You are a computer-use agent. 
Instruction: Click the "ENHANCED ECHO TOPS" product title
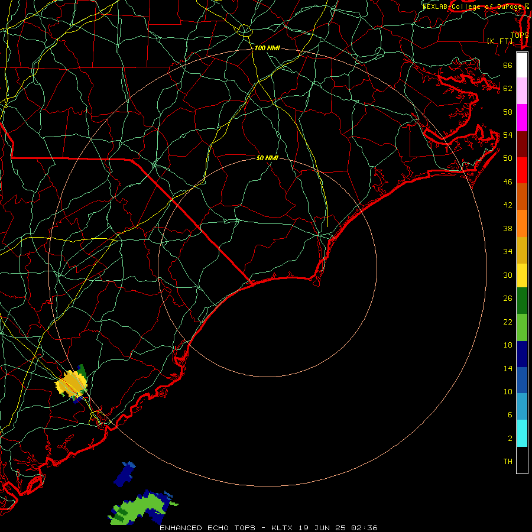coord(207,528)
